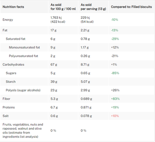The height and width of the screenshot is (142, 155).
Task: Click the Proteins 6.7 g value
Action: tap(54, 107)
